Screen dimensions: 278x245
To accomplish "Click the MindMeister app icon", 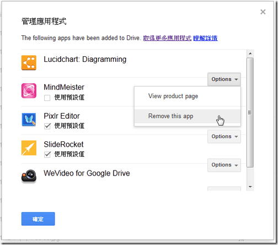I will pos(29,90).
